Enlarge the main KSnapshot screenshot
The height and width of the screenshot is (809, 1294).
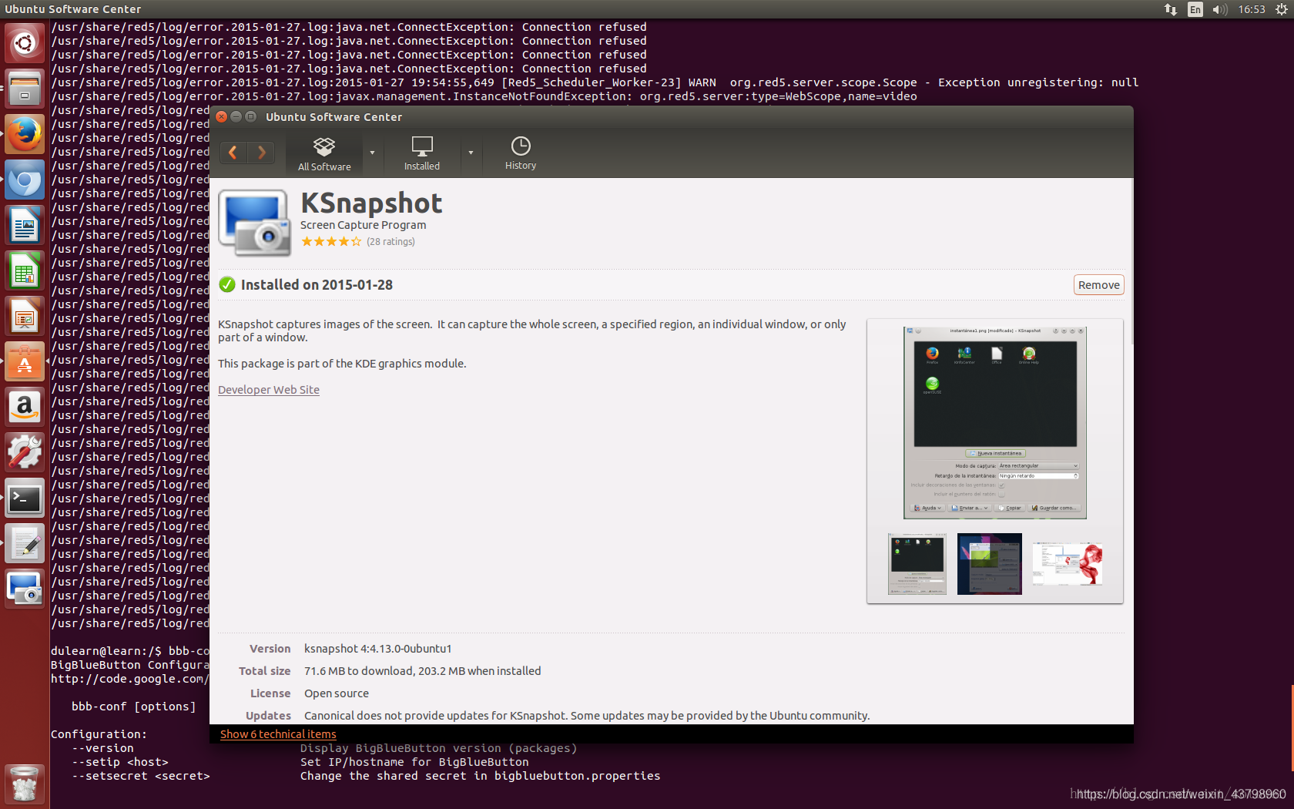995,423
